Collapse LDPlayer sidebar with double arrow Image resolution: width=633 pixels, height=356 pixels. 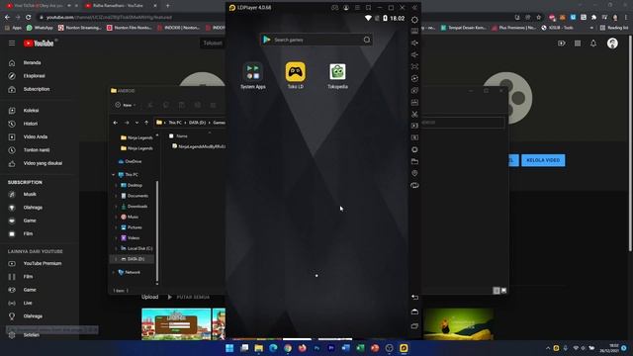[x=414, y=8]
